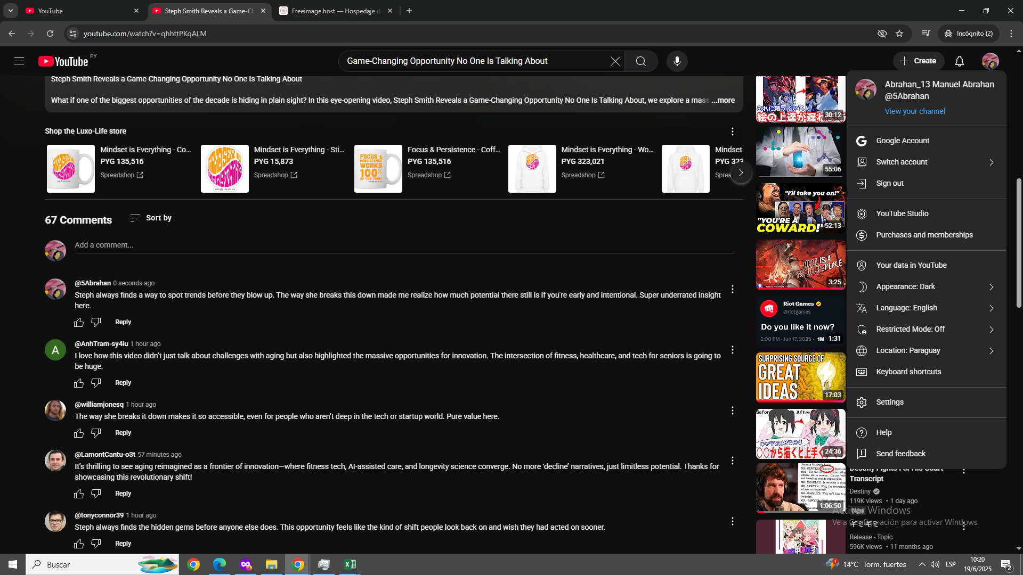Screen dimensions: 1023x575
Task: Expand the description with ...more
Action: 723,100
